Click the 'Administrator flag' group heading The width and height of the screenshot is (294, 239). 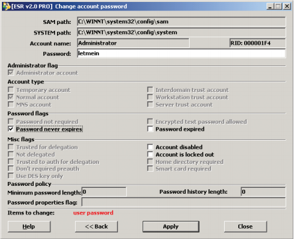(x=32, y=65)
